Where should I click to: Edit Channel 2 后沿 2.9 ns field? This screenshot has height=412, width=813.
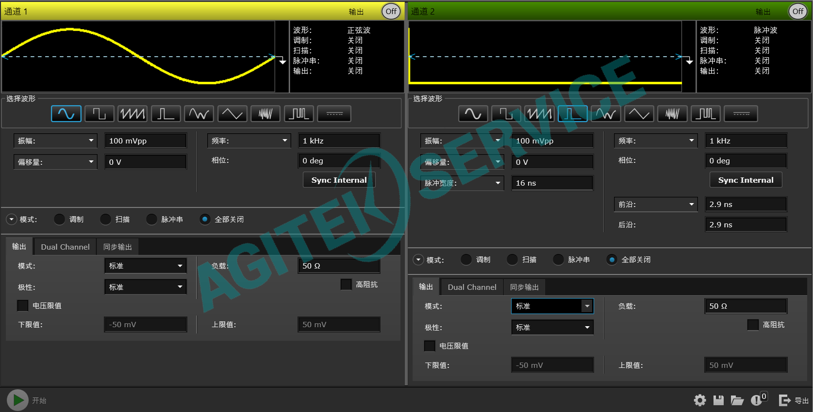click(746, 224)
